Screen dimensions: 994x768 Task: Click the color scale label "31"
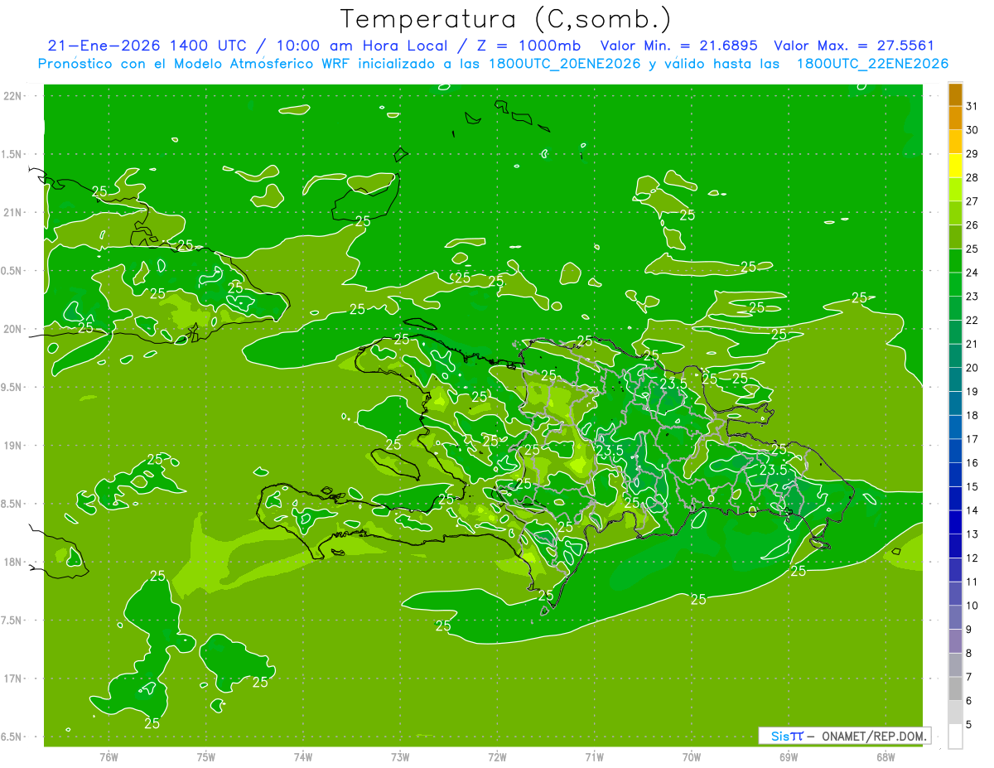972,106
